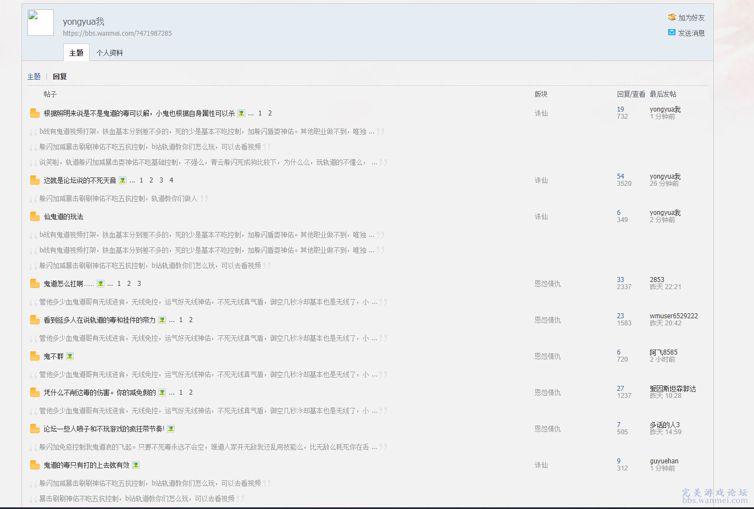Image resolution: width=754 pixels, height=509 pixels.
Task: Click folder icon beside 鬼道怎么扛啊
Action: 35,284
